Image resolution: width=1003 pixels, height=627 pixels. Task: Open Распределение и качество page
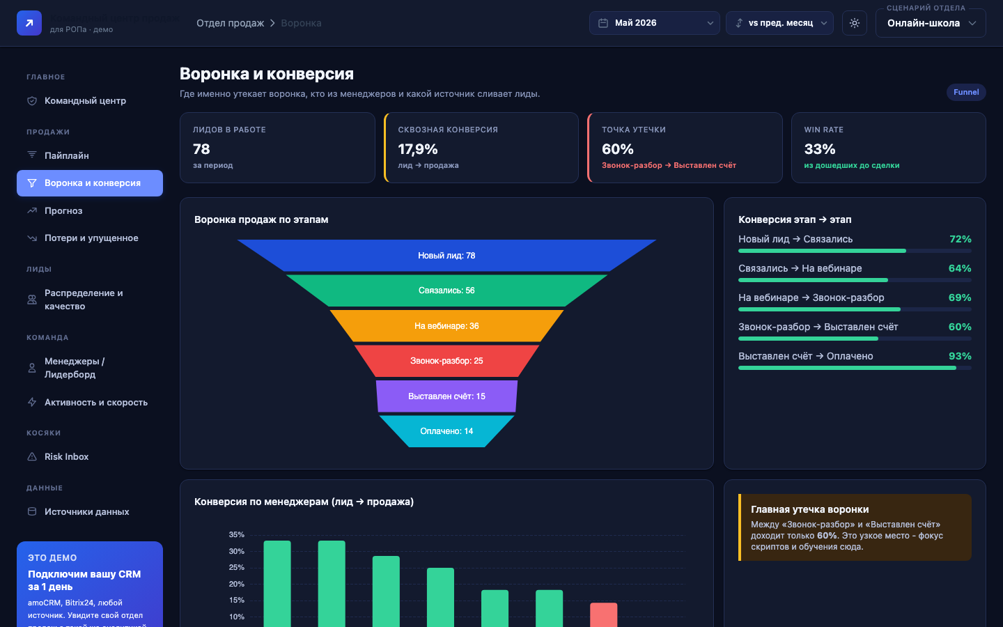90,300
